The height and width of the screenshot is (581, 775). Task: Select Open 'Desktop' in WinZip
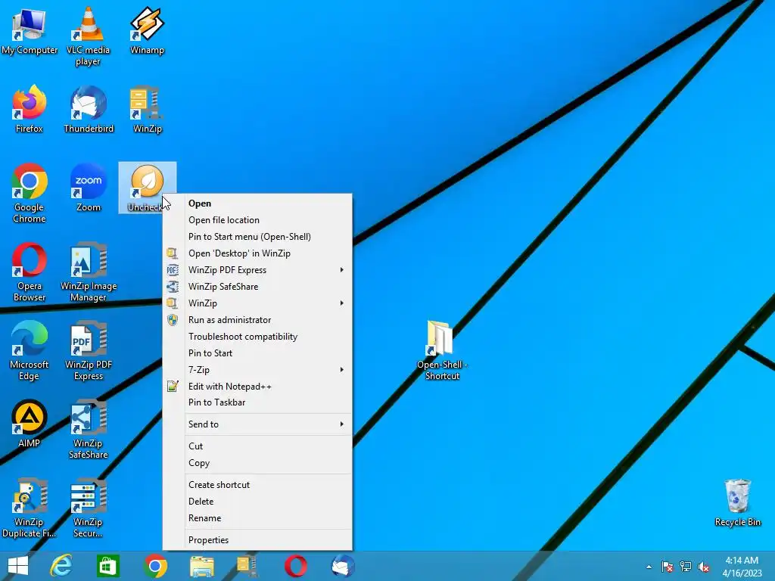257,253
